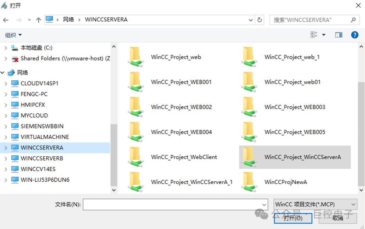Select SIEMENSWBBIN in the network tree
Image resolution: width=365 pixels, height=229 pixels.
pos(42,126)
